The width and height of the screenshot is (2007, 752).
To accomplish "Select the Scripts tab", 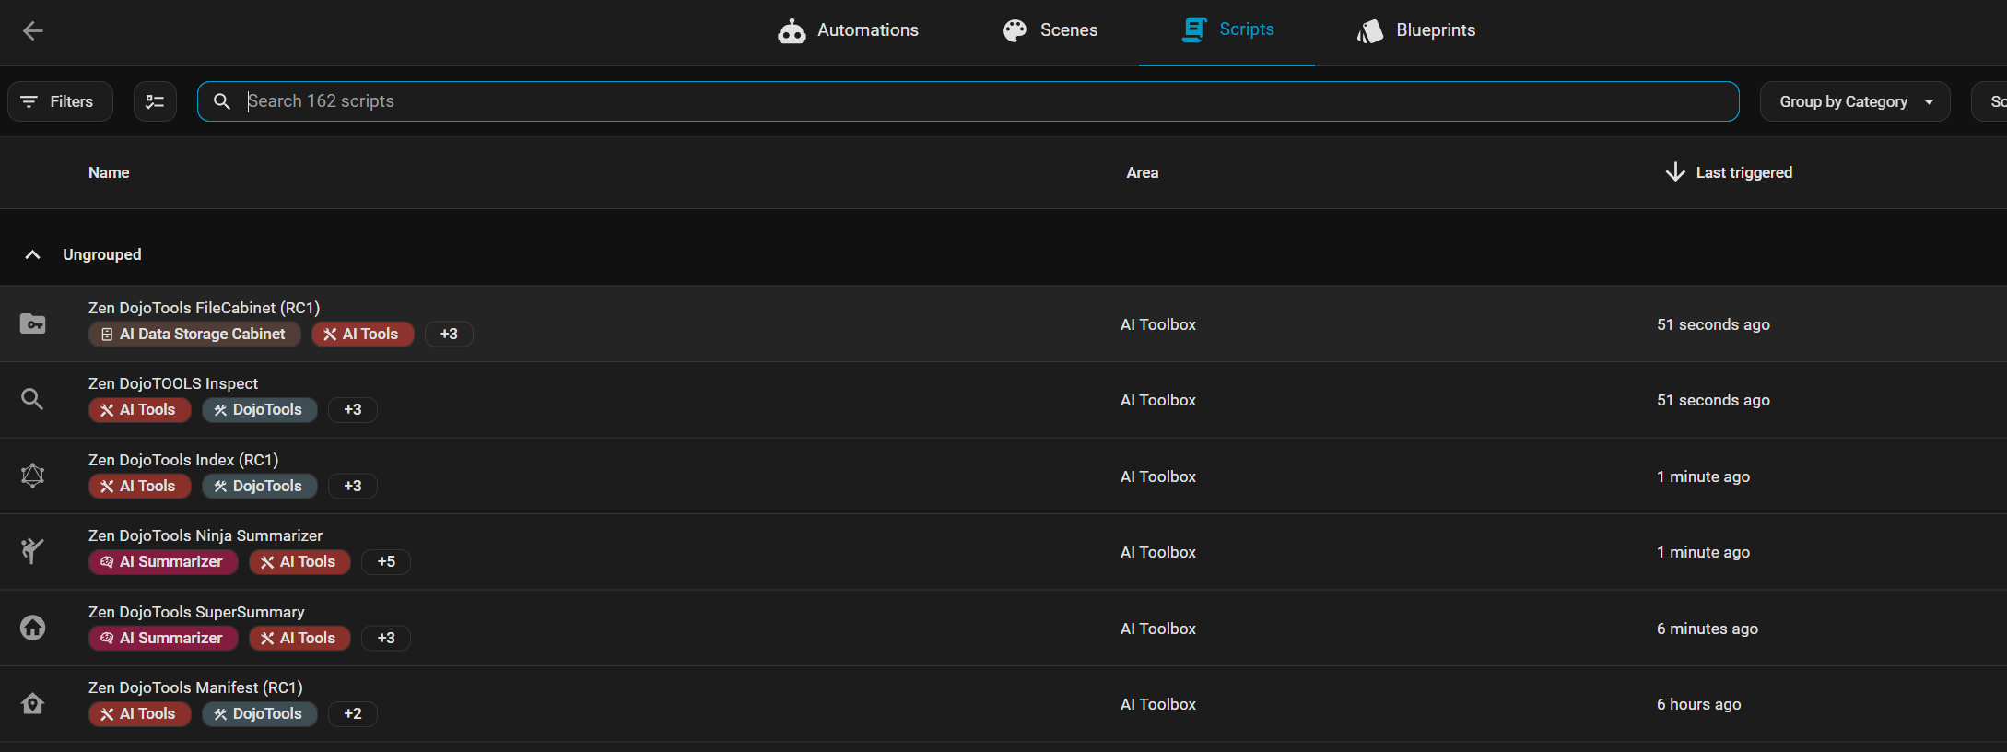I will point(1226,31).
